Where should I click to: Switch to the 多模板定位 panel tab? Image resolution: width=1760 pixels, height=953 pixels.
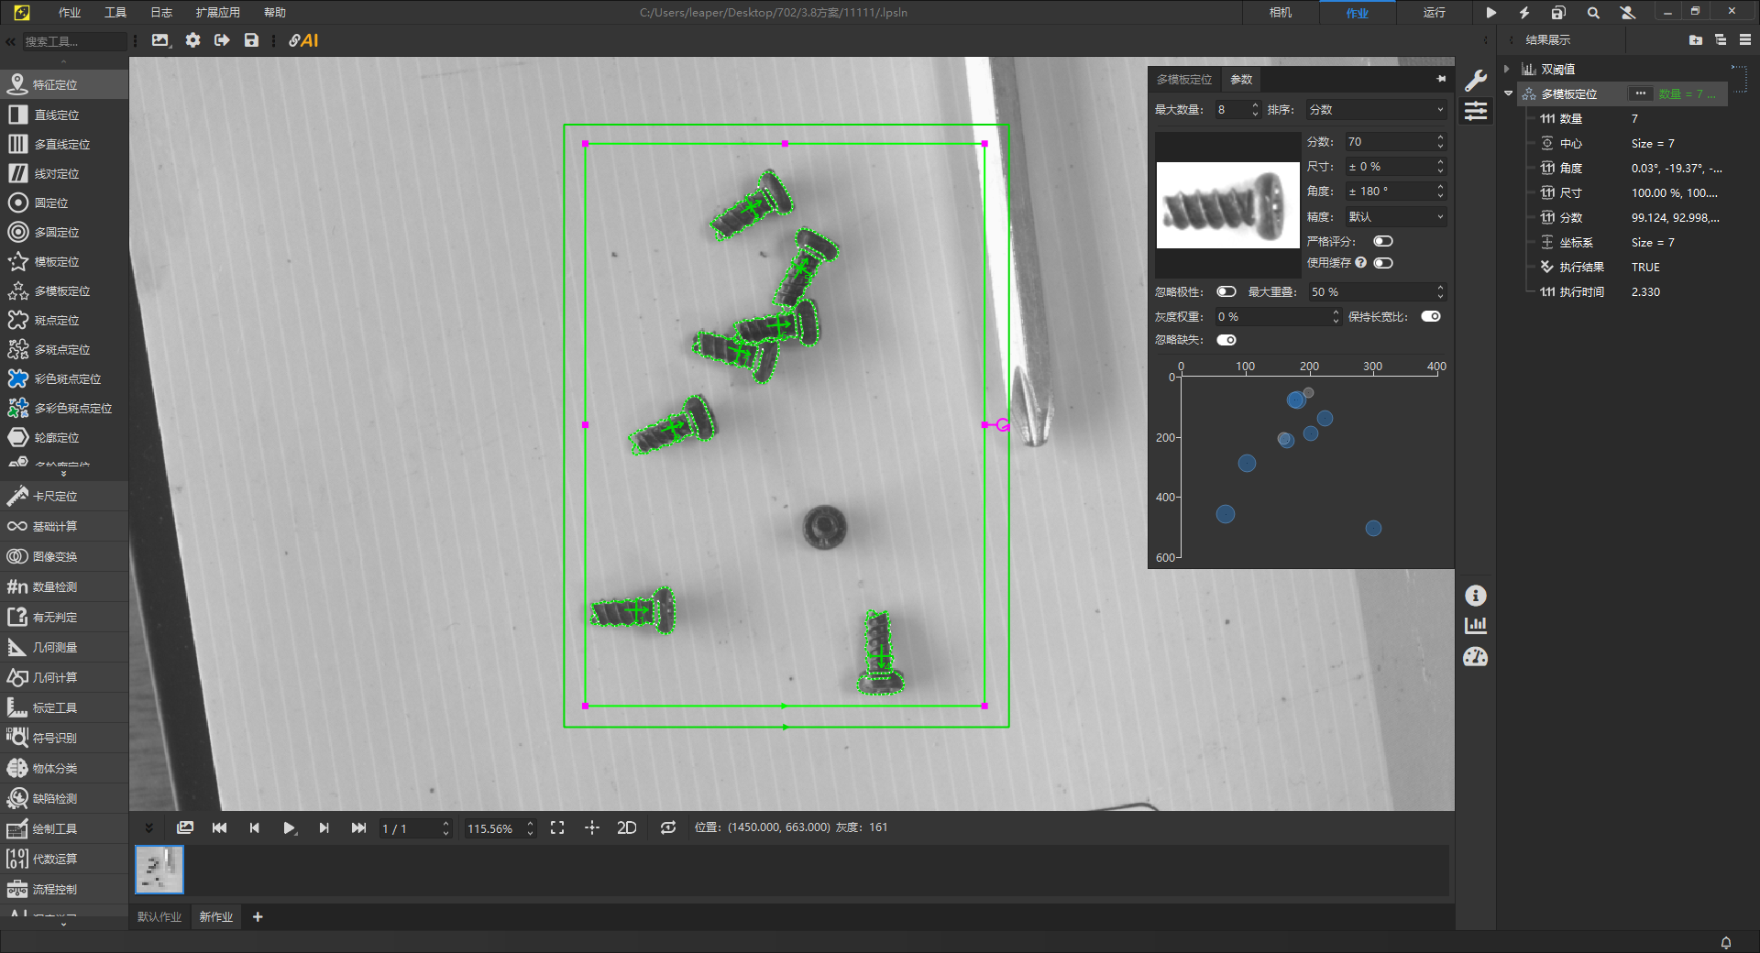point(1183,80)
